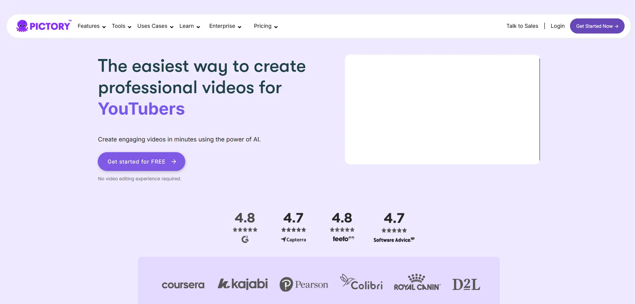Expand the Features chevron arrow
The height and width of the screenshot is (304, 635).
pos(104,27)
